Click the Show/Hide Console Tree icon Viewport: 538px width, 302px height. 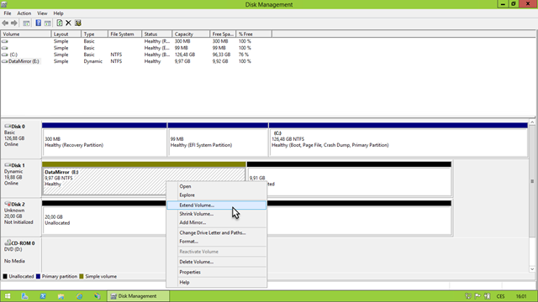[x=26, y=23]
